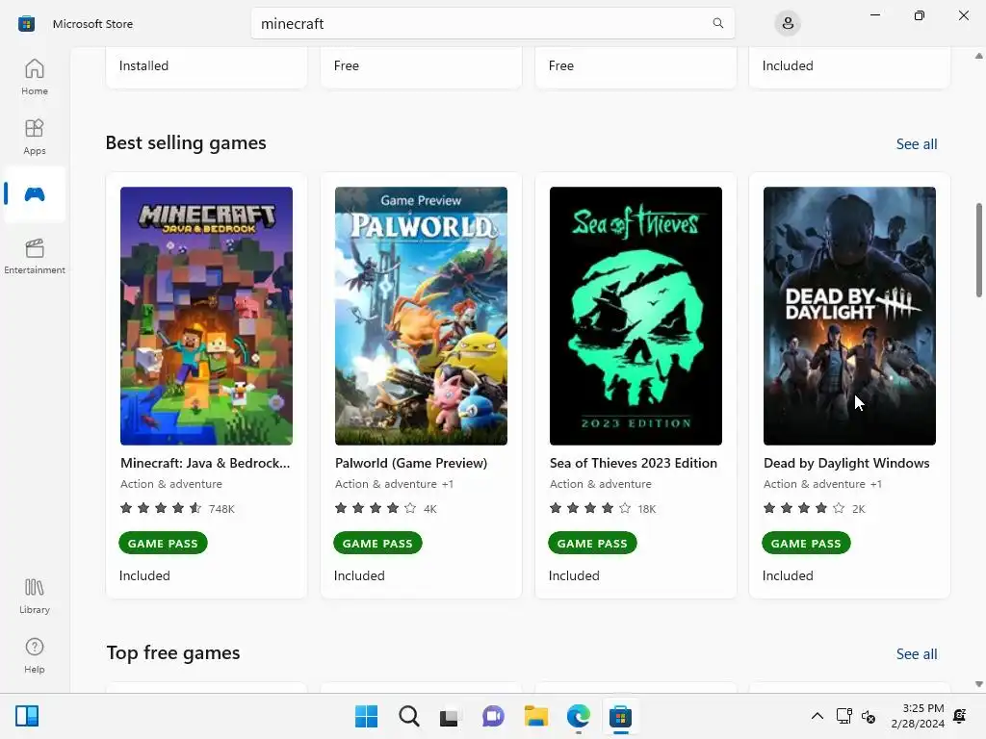Click the network status tray icon
This screenshot has height=739, width=986.
coord(843,716)
